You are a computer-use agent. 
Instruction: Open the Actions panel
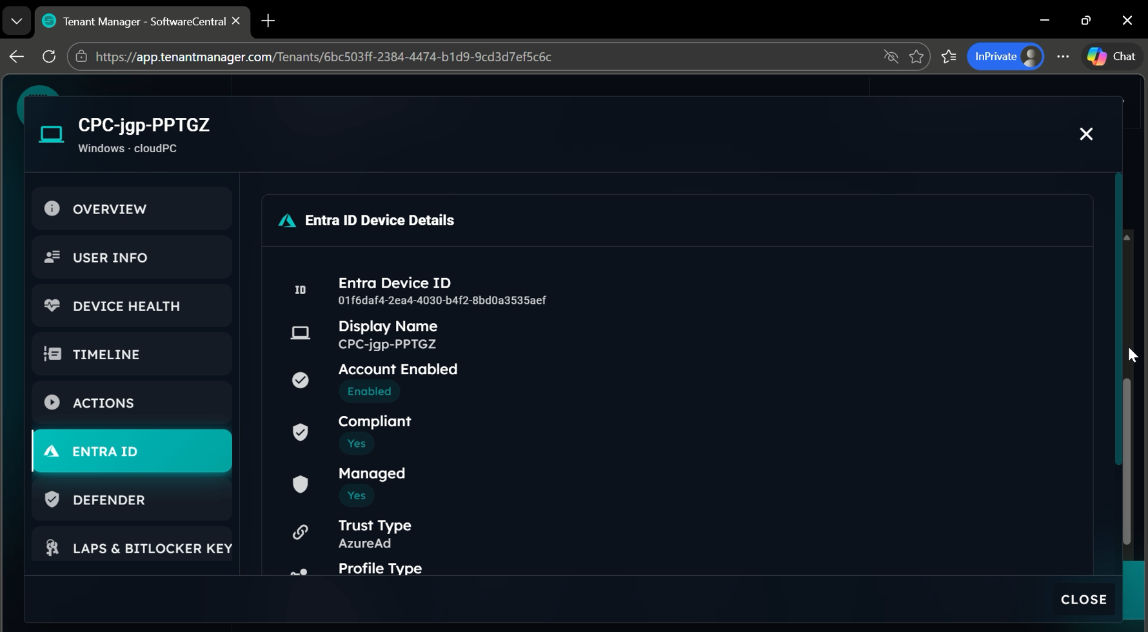(x=132, y=402)
